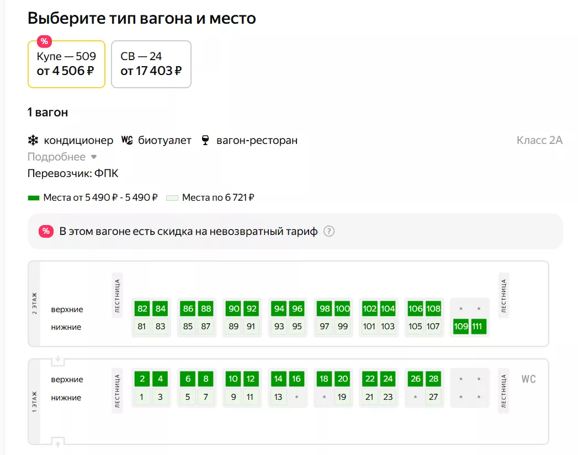Choose upper seat 28
The image size is (578, 455).
(x=433, y=379)
